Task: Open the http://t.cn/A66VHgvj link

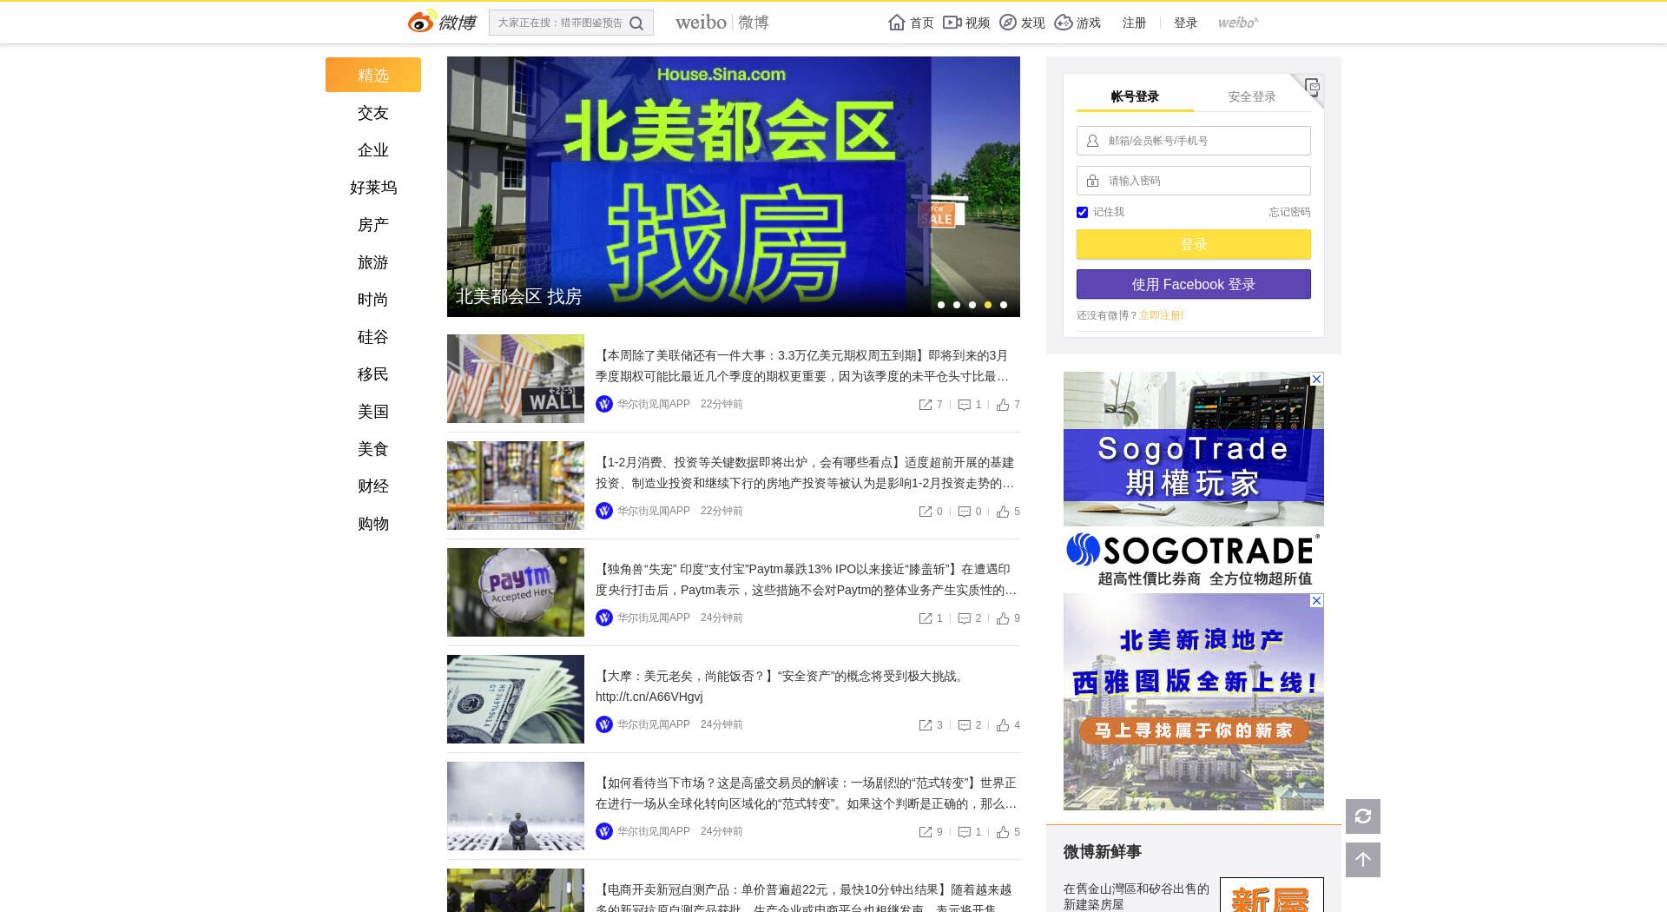Action: tap(649, 697)
